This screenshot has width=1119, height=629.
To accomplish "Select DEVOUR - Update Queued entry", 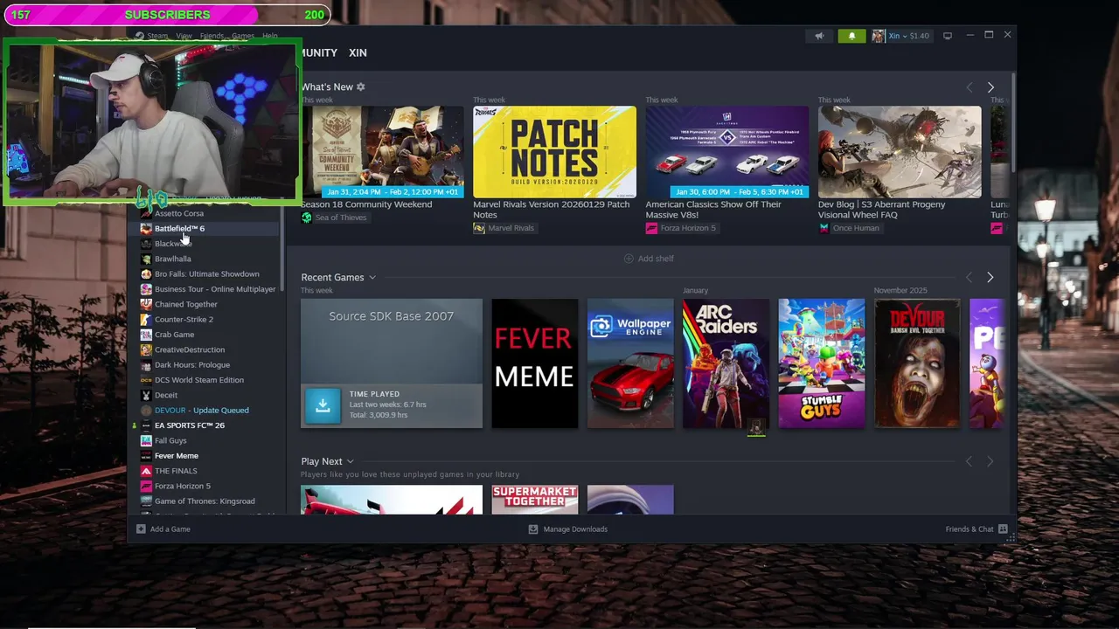I will click(x=202, y=411).
